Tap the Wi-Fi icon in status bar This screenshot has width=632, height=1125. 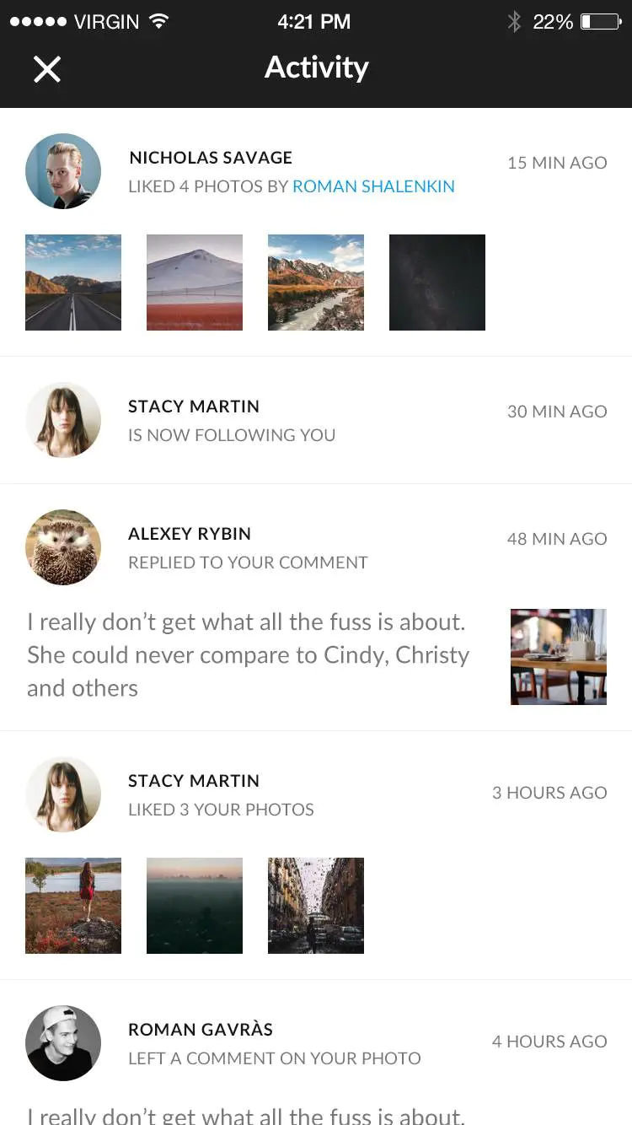click(158, 22)
